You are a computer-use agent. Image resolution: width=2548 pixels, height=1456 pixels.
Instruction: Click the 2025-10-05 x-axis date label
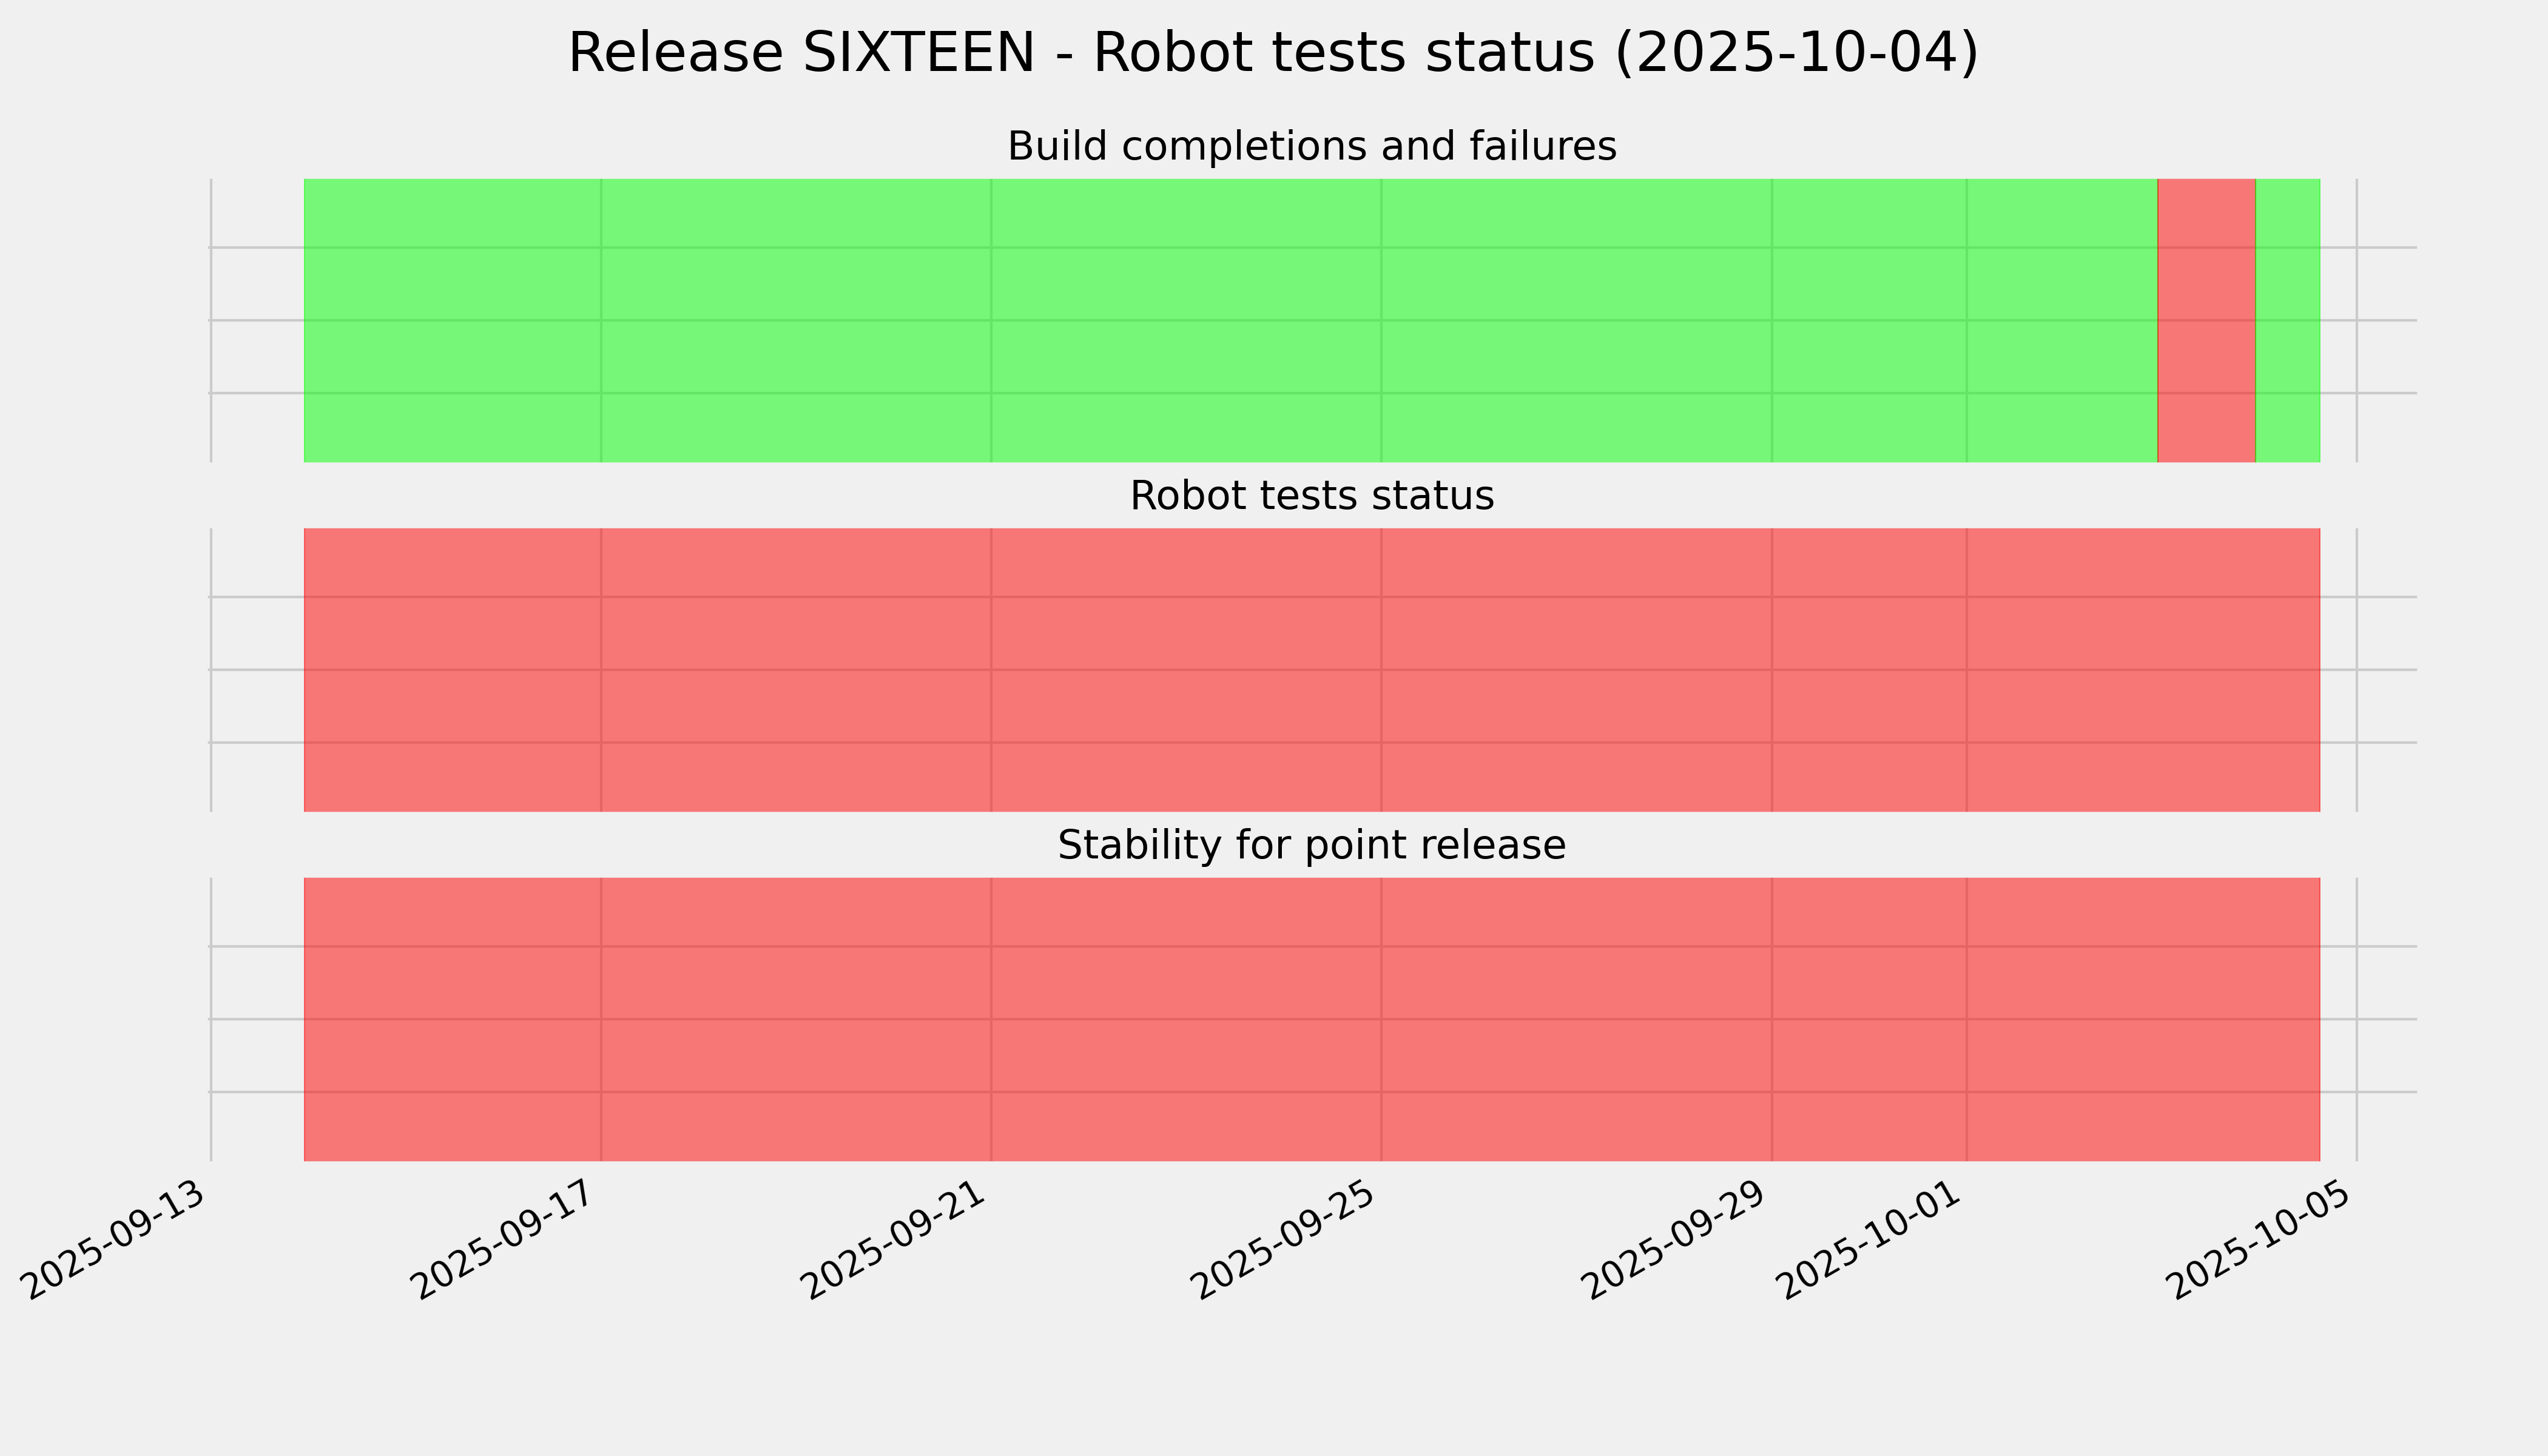tap(2264, 1239)
